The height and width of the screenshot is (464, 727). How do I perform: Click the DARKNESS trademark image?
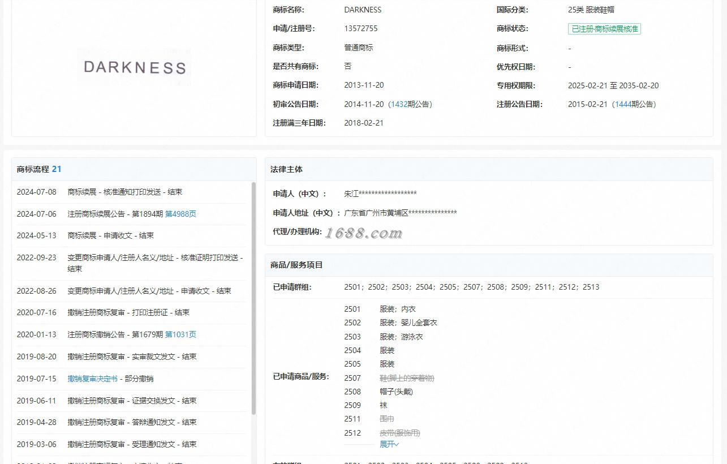[135, 67]
